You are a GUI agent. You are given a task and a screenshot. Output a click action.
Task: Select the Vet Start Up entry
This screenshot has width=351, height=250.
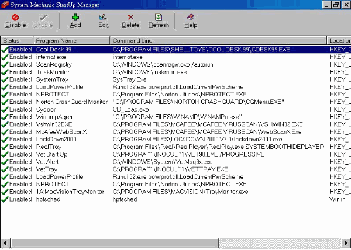point(51,154)
